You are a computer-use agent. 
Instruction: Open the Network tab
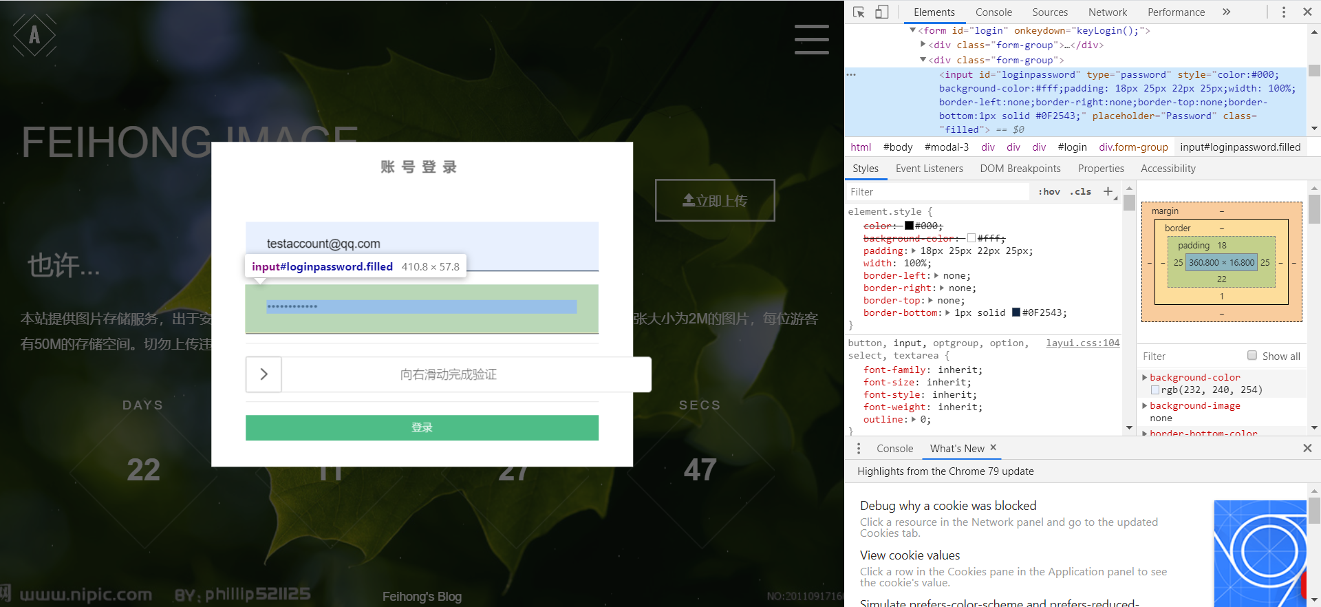1108,12
